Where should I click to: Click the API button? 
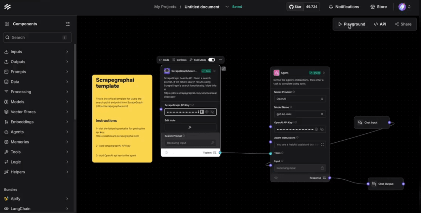[380, 24]
